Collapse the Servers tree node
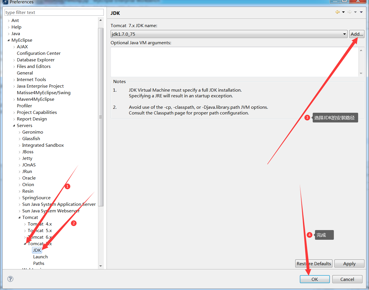Screen dimensions: 369x290 click(x=14, y=126)
